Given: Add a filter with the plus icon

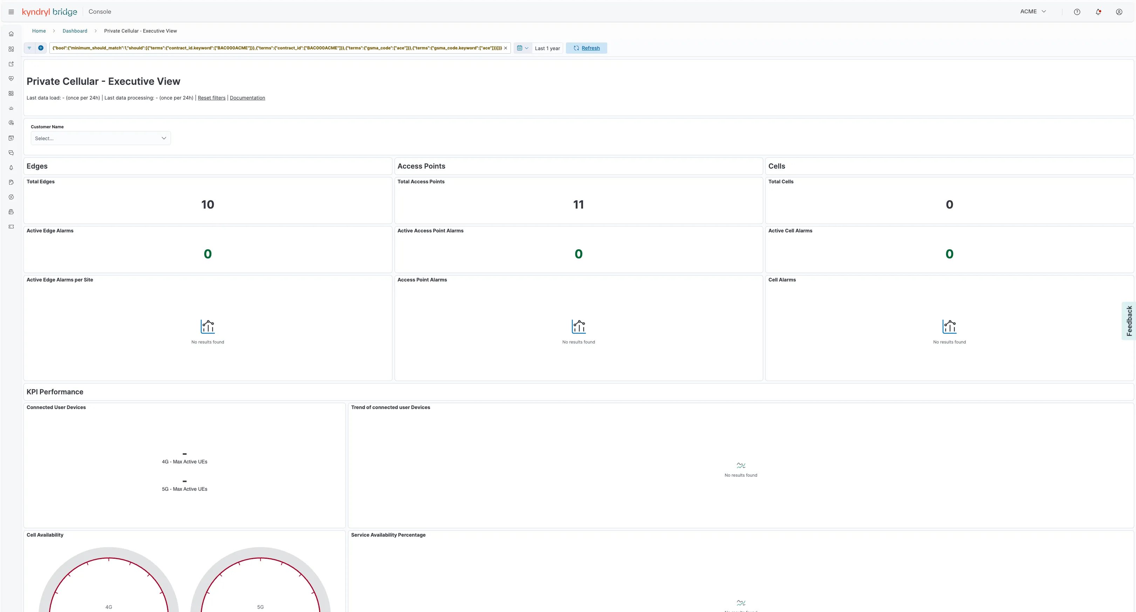Looking at the screenshot, I should click(x=41, y=48).
